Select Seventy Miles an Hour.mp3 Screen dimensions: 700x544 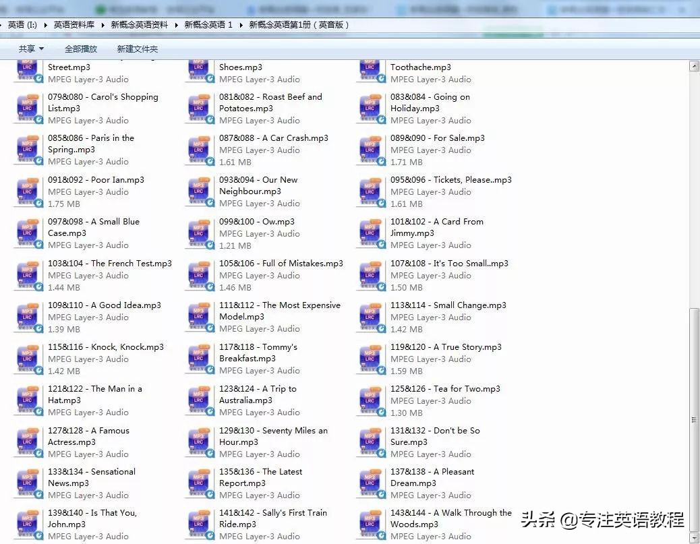click(x=273, y=436)
